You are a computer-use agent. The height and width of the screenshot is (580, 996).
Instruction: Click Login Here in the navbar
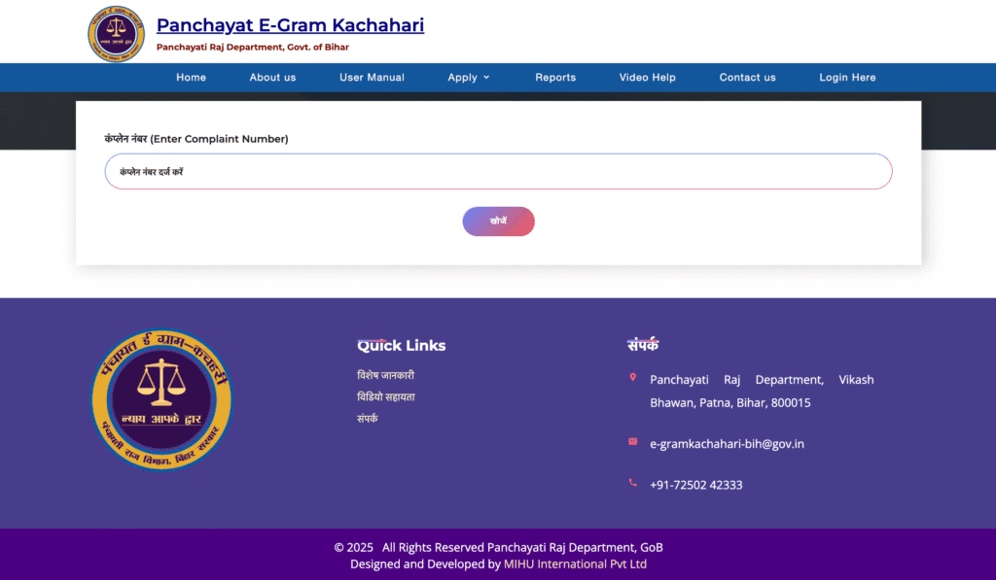point(847,78)
